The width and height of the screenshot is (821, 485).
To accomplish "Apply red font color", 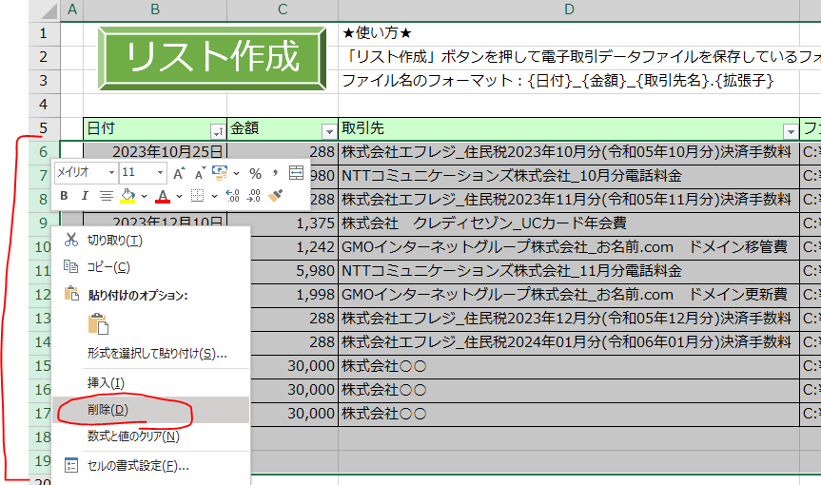I will pyautogui.click(x=163, y=196).
